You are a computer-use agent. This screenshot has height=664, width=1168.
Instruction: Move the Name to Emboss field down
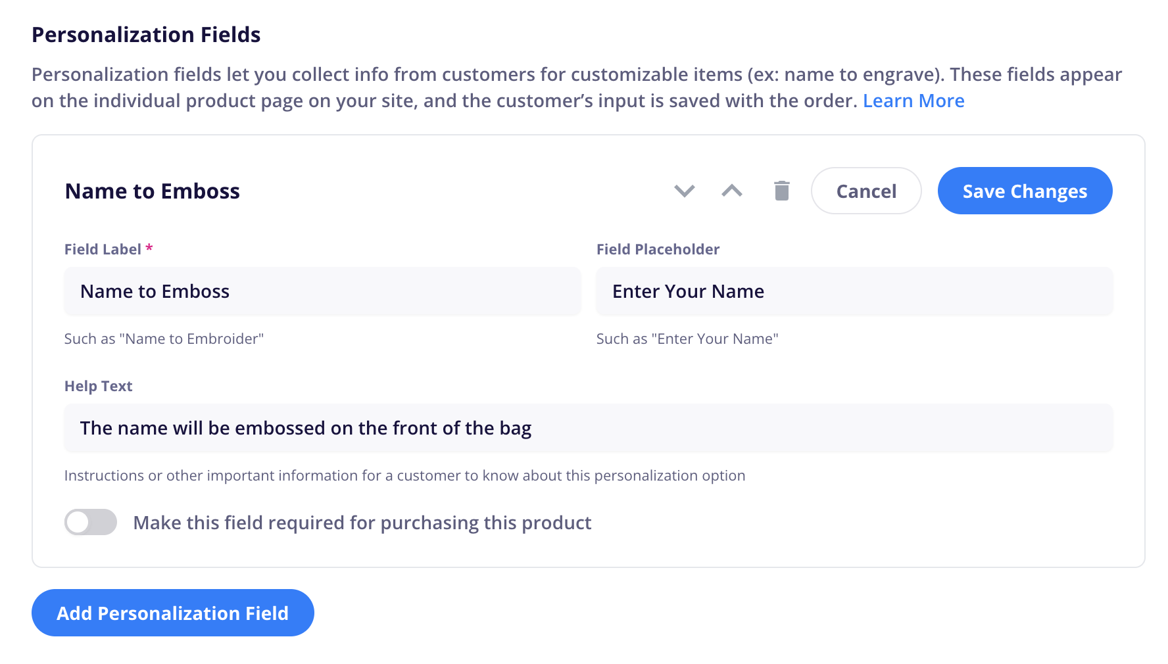685,191
